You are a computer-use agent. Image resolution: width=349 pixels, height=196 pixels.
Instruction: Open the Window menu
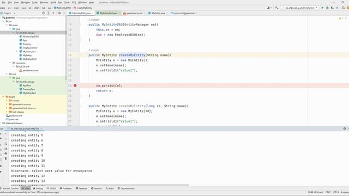[82, 2]
